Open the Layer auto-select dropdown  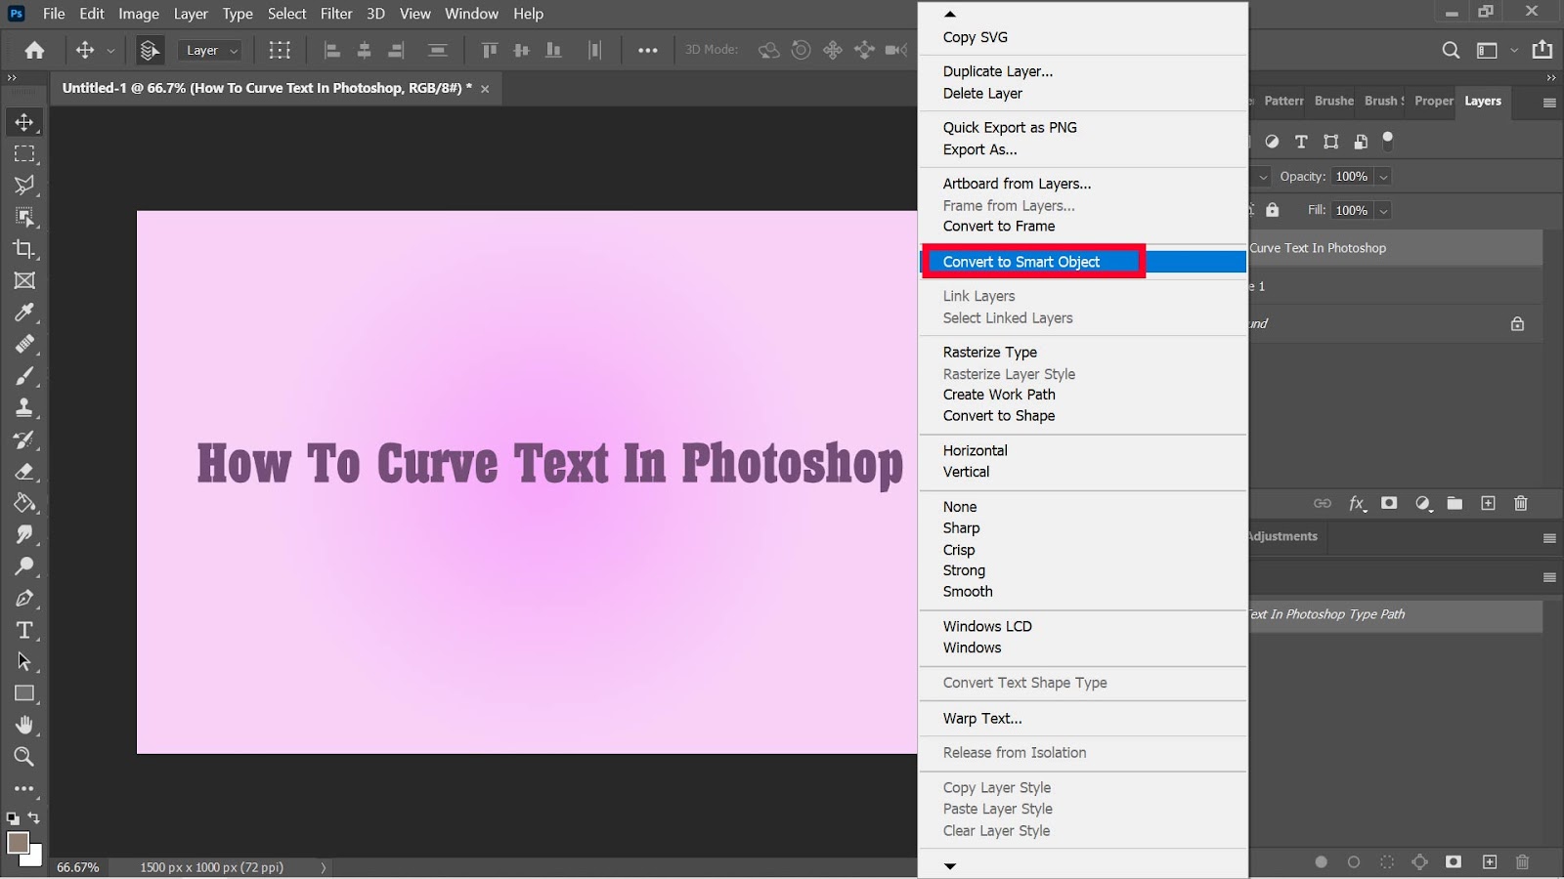211,51
